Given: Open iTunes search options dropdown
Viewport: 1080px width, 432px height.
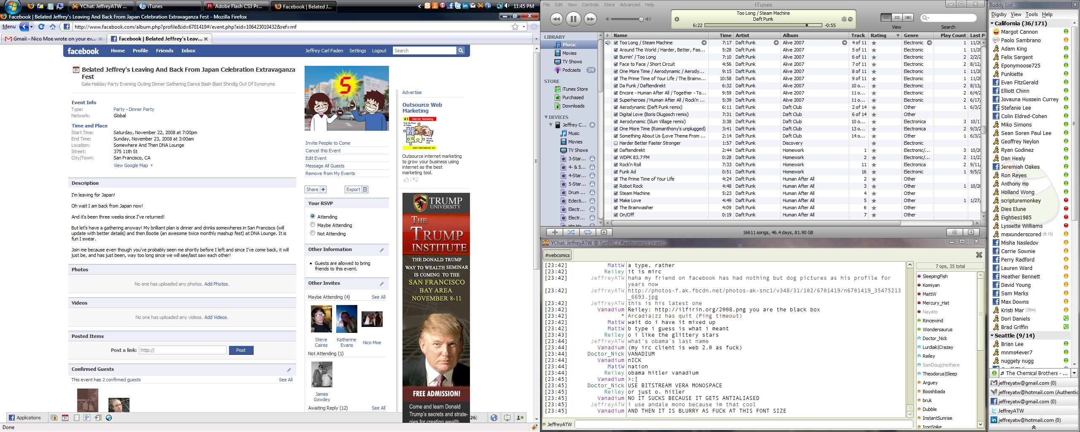Looking at the screenshot, I should pyautogui.click(x=926, y=18).
